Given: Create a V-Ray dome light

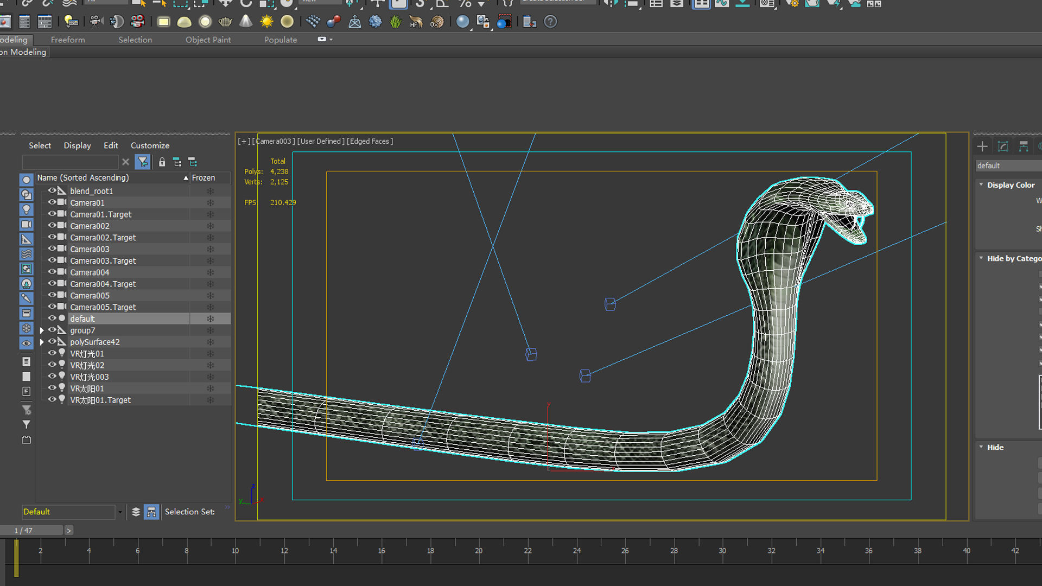Looking at the screenshot, I should 185,22.
